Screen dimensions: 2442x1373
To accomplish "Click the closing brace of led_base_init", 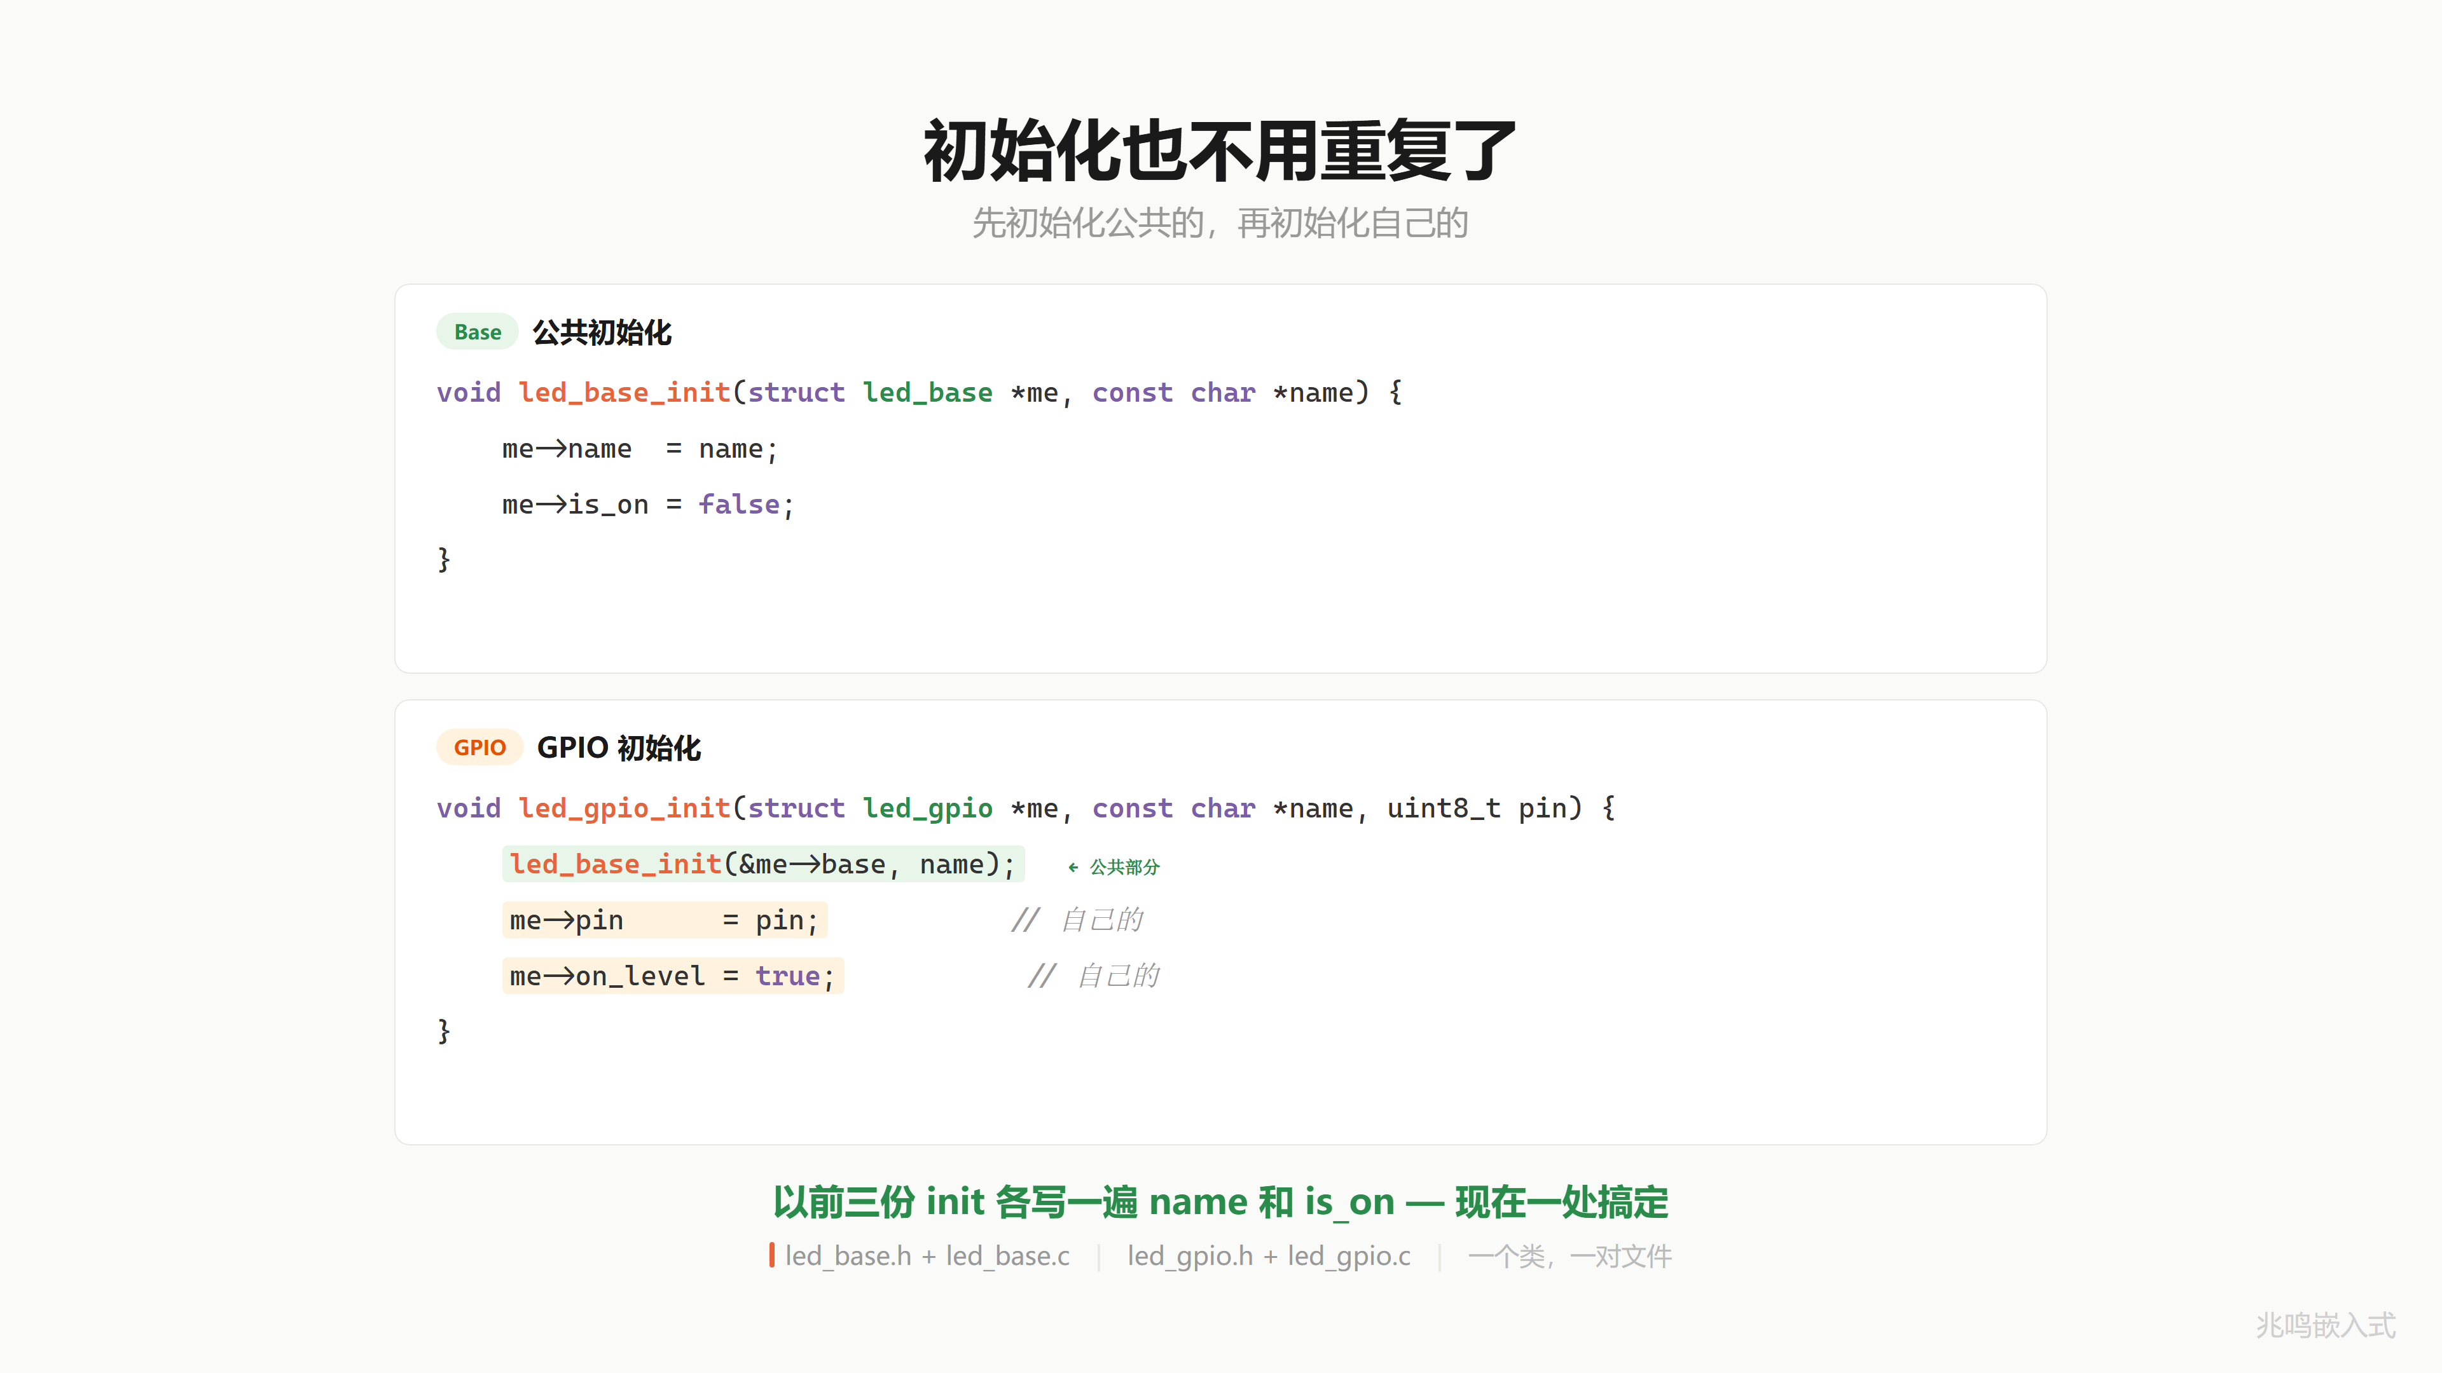I will click(x=444, y=559).
